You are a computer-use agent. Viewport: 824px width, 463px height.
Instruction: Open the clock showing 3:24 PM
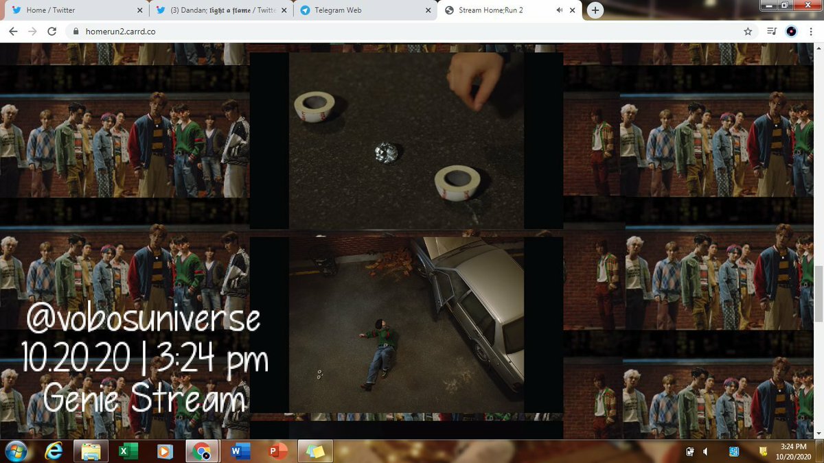tap(792, 451)
